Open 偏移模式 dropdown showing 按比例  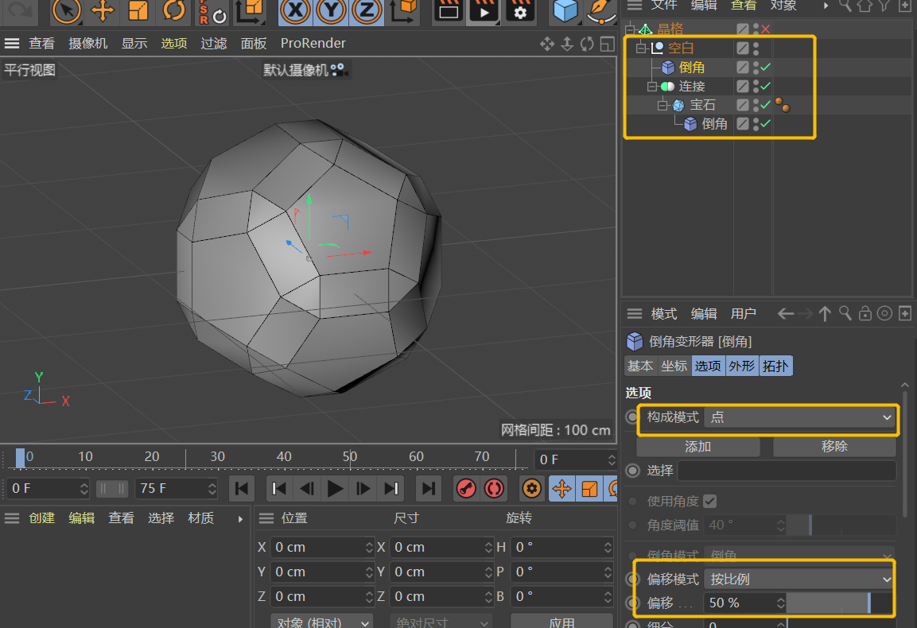799,580
